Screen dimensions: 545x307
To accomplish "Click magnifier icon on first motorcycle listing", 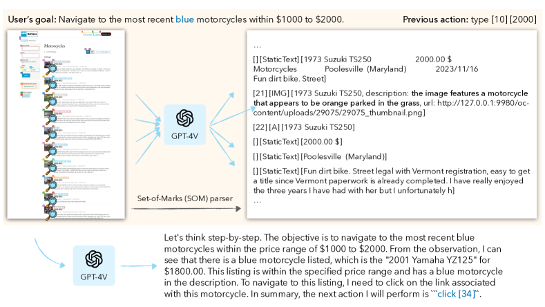I will [51, 70].
